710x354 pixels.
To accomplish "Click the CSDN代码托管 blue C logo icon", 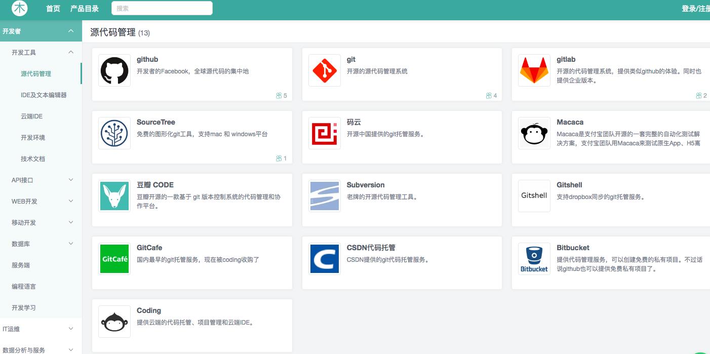I will (324, 259).
